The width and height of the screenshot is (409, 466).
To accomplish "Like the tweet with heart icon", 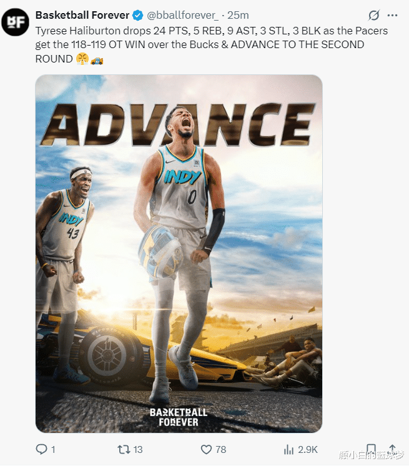I will pyautogui.click(x=206, y=449).
